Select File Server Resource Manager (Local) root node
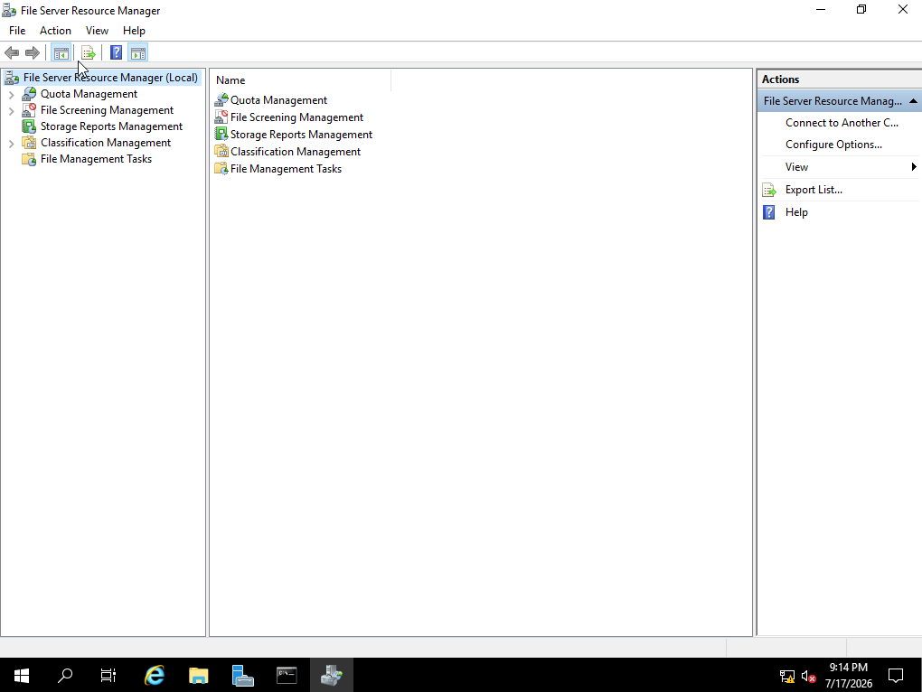 tap(110, 78)
